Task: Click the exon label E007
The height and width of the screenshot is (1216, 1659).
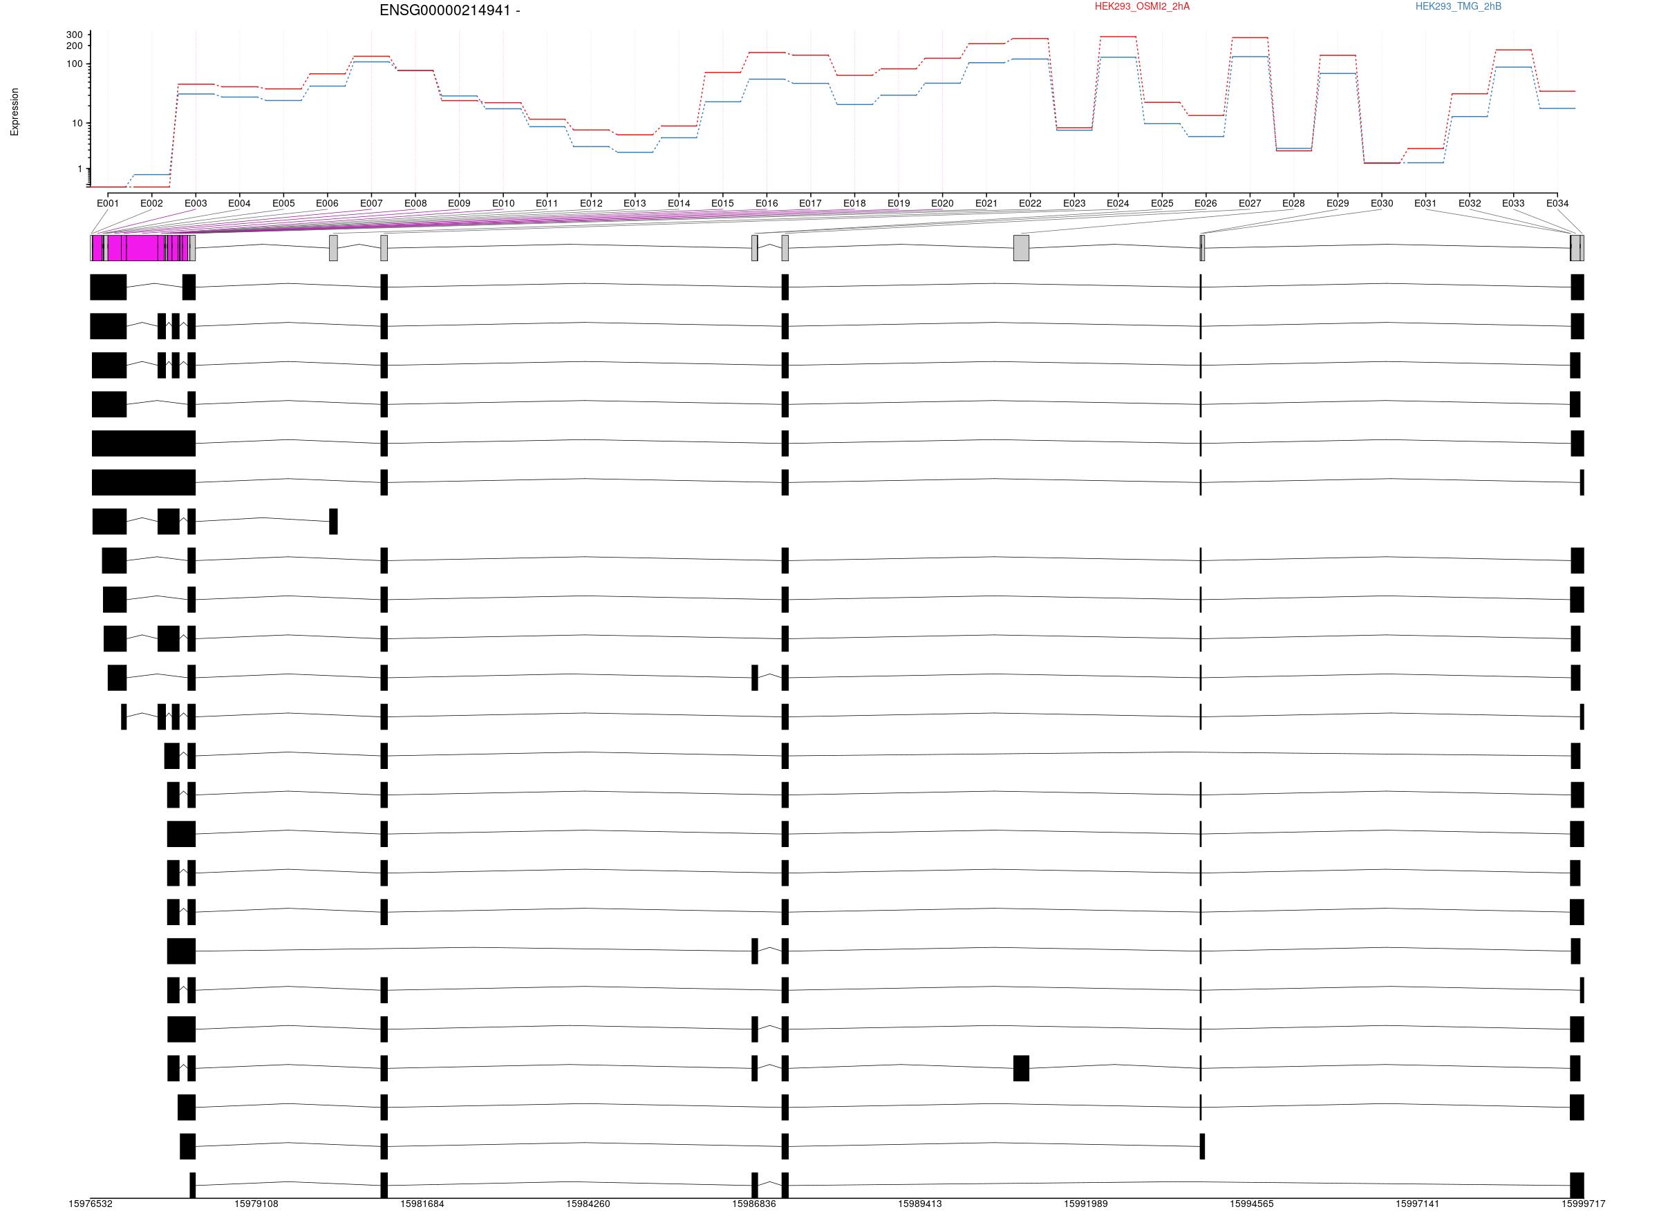Action: [371, 203]
